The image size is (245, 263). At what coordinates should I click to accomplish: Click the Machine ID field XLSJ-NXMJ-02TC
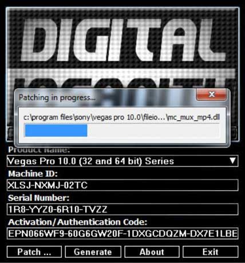pos(122,185)
